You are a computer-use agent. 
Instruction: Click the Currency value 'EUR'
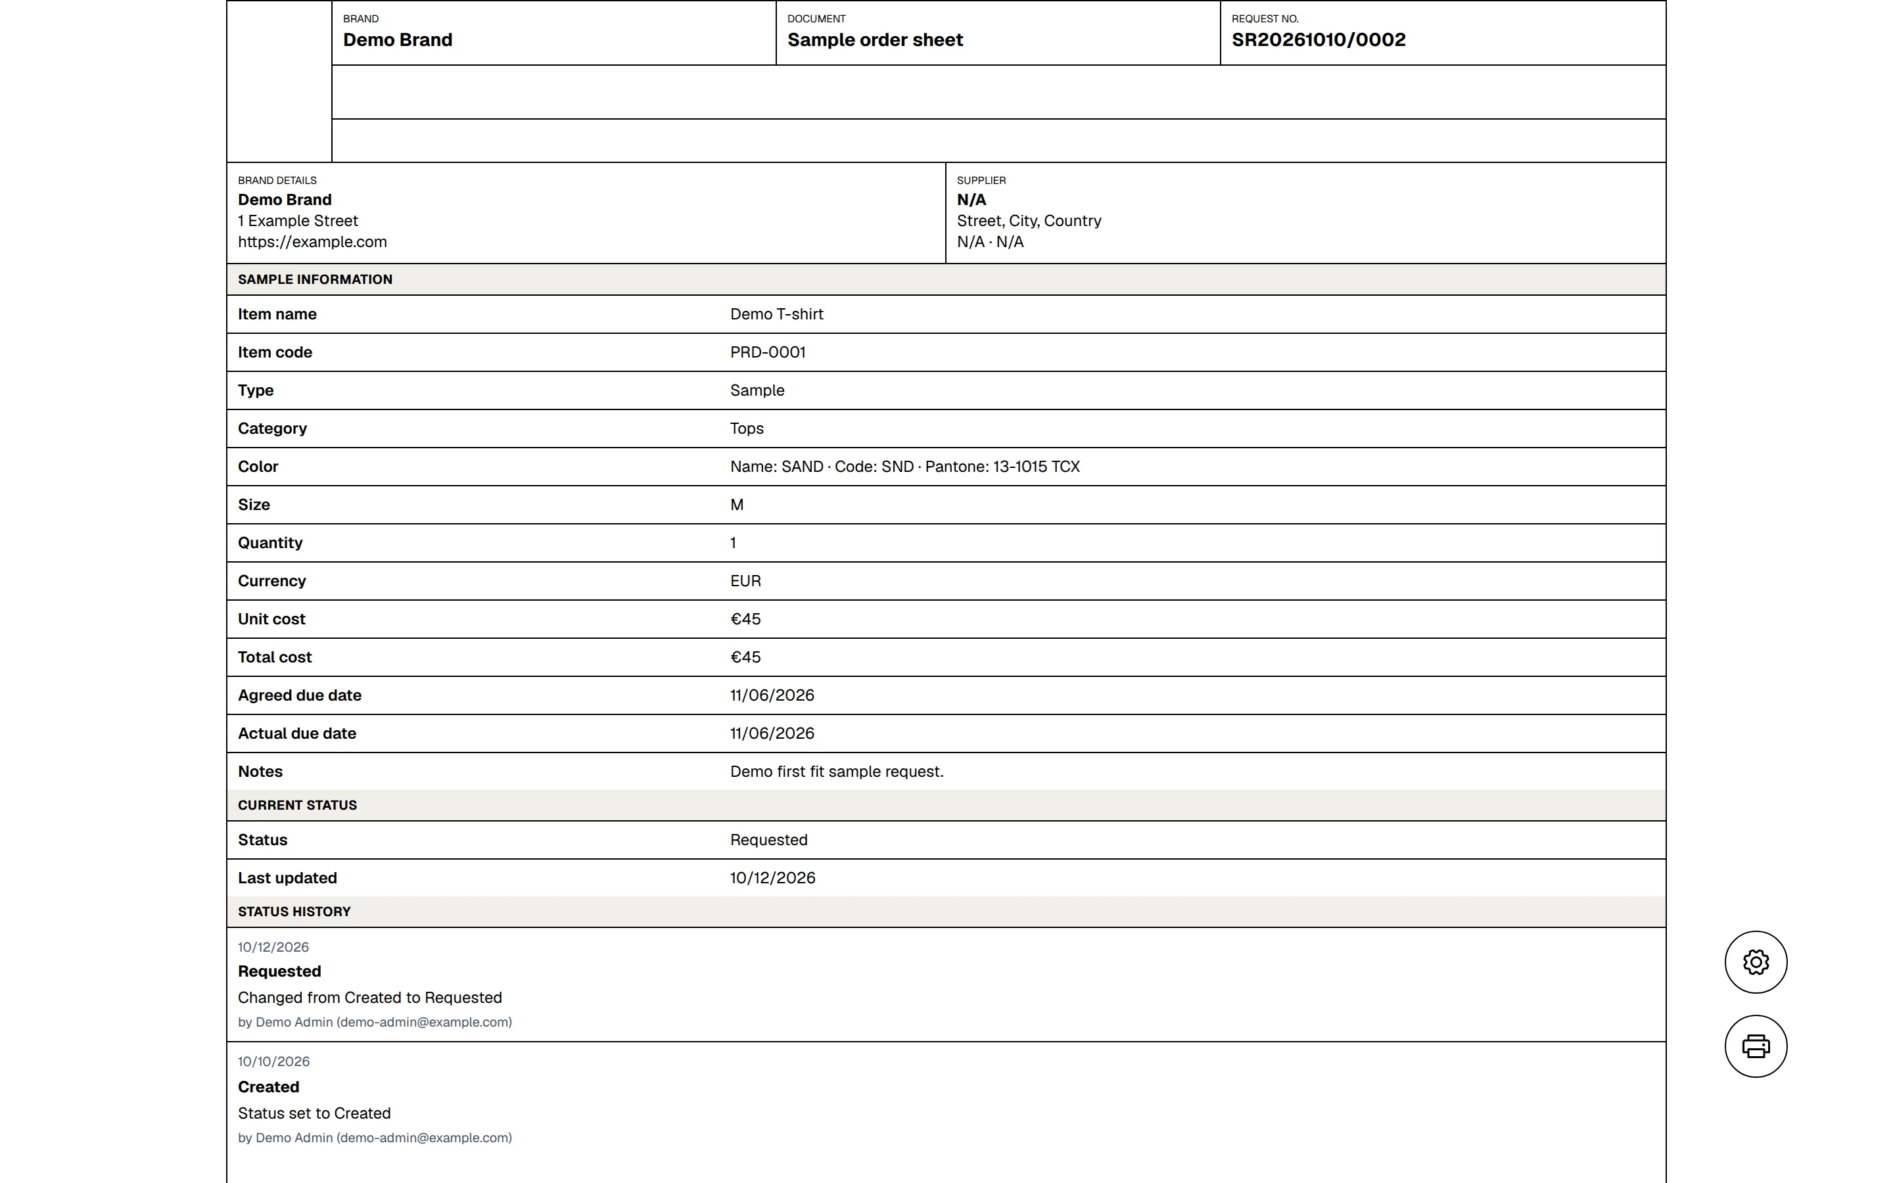point(745,580)
